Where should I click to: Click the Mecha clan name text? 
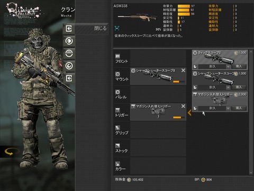tap(66, 16)
